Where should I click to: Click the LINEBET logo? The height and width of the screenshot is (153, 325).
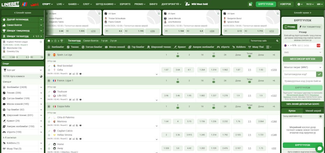pyautogui.click(x=10, y=4)
